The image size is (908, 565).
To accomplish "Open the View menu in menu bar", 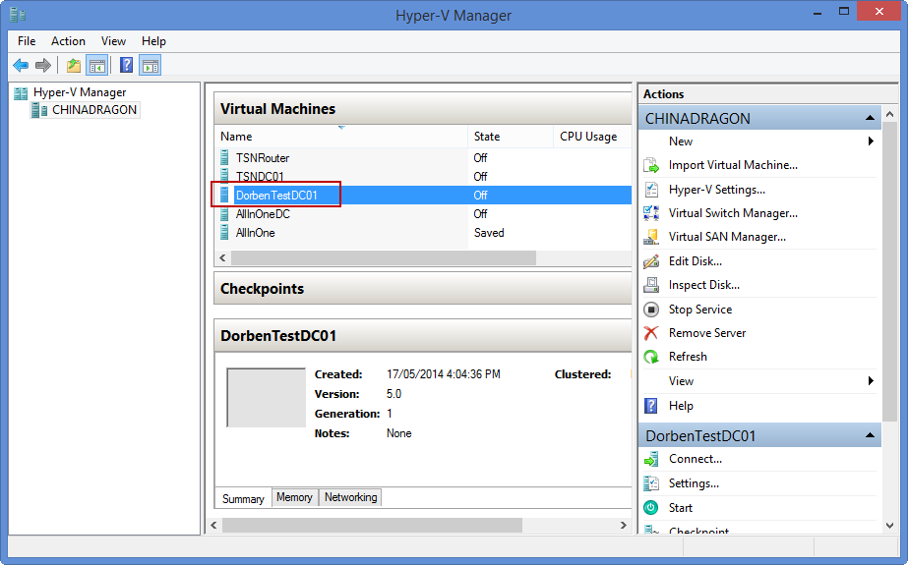I will pos(113,41).
